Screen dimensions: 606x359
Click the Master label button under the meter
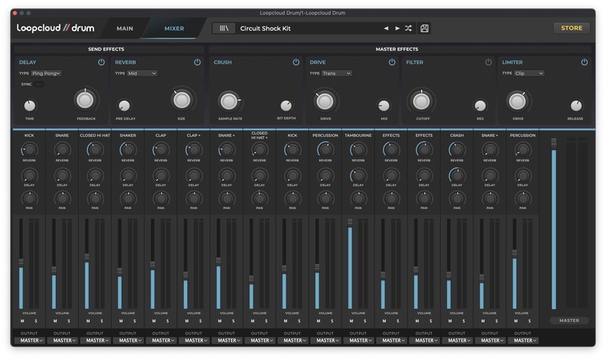tap(569, 320)
